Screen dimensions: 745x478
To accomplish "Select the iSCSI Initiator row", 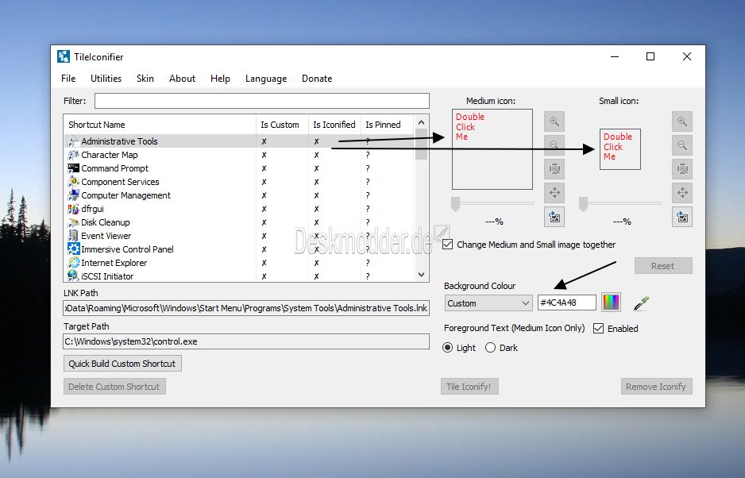I will [x=240, y=276].
